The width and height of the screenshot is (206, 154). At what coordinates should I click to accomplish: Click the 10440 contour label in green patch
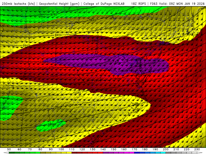(52, 124)
